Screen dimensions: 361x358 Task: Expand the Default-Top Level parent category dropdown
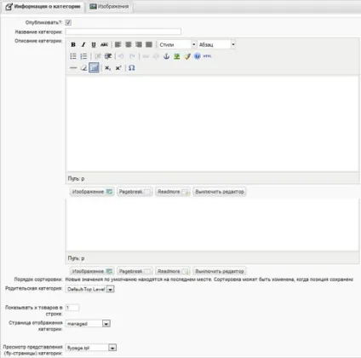[x=90, y=289]
